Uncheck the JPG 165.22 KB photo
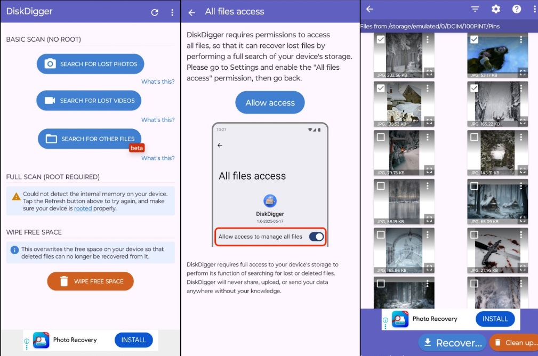The width and height of the screenshot is (538, 356). (x=474, y=88)
